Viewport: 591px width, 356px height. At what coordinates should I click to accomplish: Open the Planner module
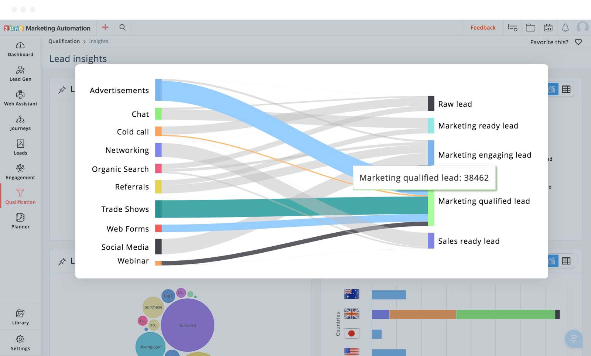click(20, 222)
